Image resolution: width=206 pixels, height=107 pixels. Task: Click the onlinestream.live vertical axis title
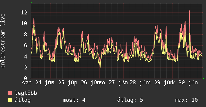(3, 41)
